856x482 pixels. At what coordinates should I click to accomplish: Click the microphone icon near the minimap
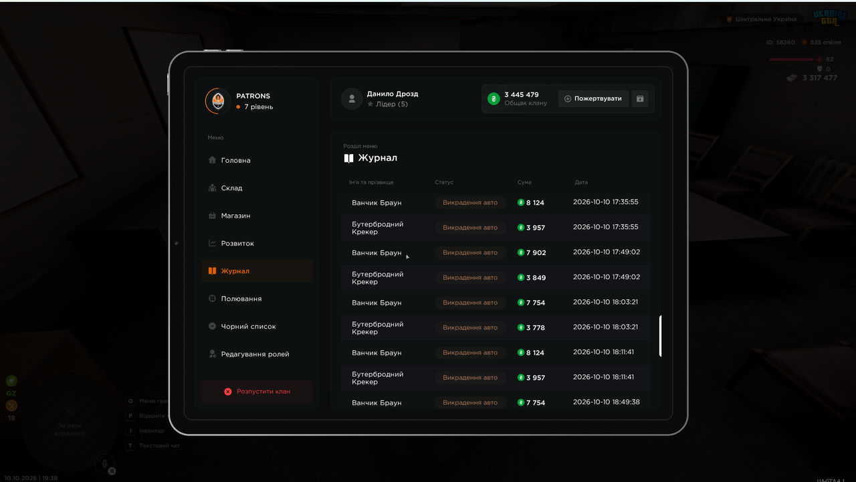(104, 462)
